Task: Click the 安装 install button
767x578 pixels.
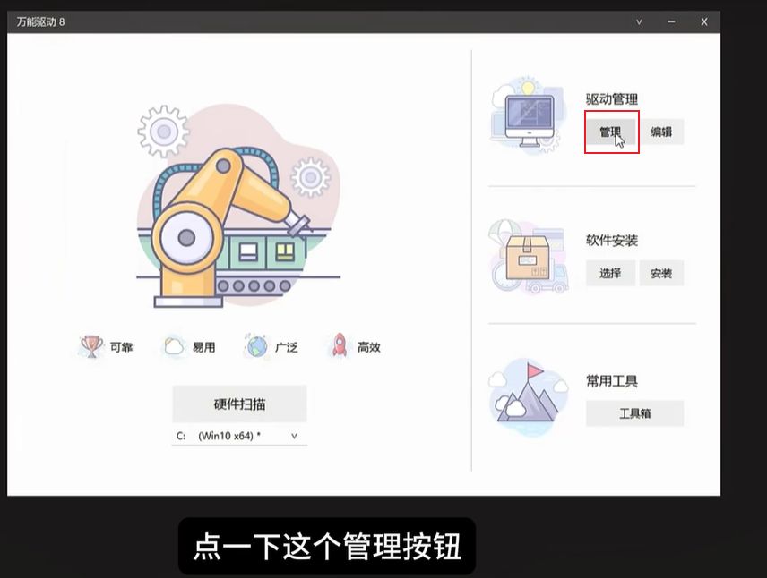Action: pyautogui.click(x=661, y=273)
